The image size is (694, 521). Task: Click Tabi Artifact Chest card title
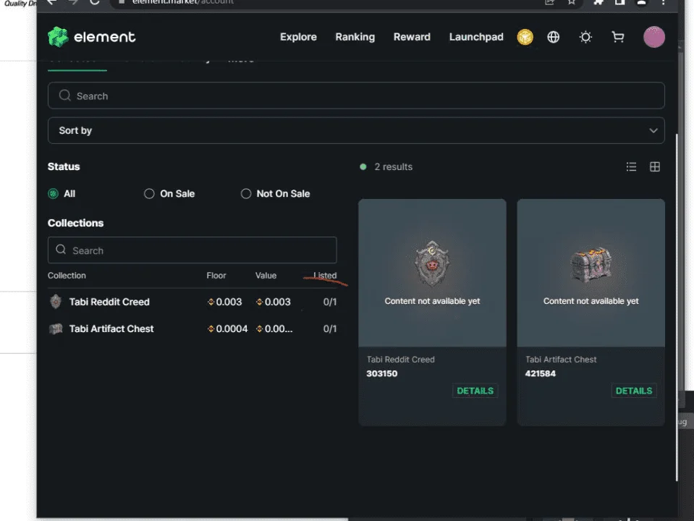(x=561, y=359)
